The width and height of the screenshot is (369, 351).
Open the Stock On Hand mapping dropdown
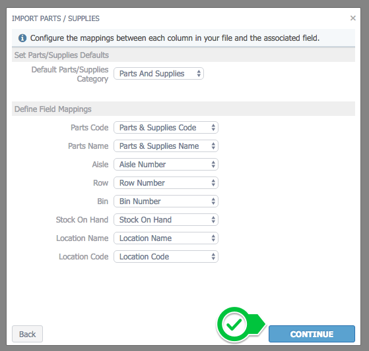pos(166,220)
